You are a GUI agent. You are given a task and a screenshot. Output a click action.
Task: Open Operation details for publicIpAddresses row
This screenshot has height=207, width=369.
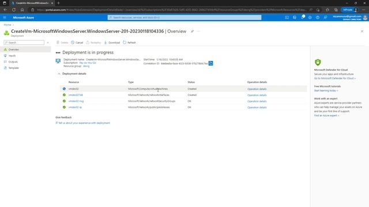click(x=257, y=108)
